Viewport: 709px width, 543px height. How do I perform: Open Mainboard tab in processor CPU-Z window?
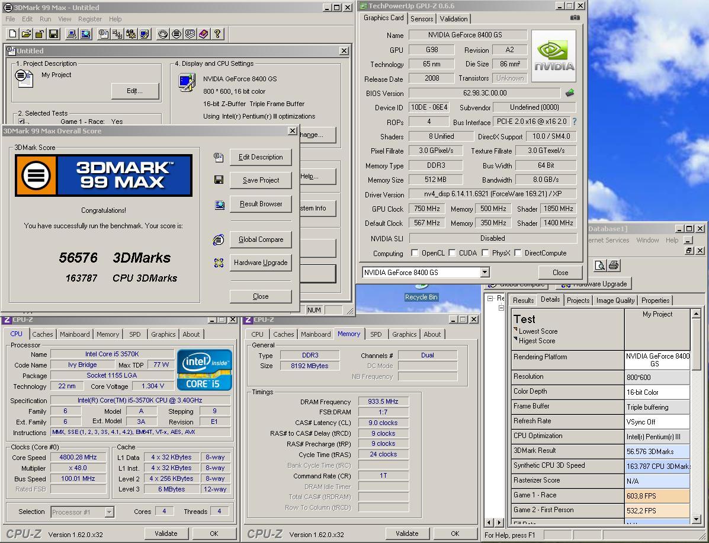tap(75, 334)
